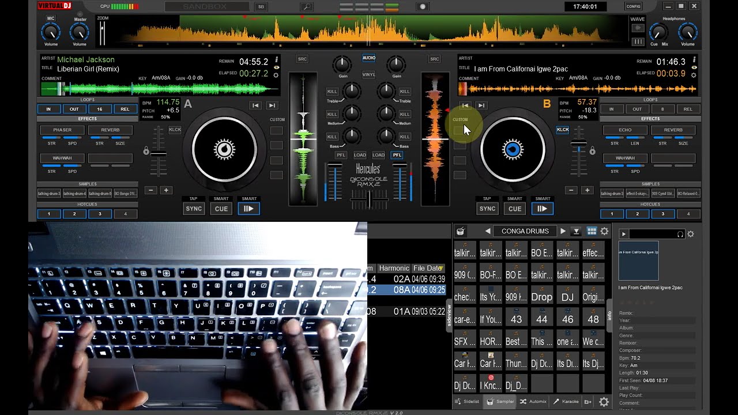Go to previous sampler bank before CONGA DRUMS

coord(488,231)
